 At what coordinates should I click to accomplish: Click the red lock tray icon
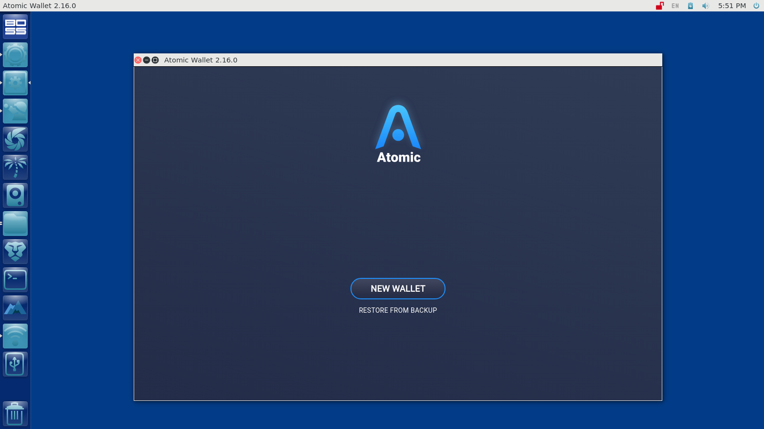pos(659,6)
